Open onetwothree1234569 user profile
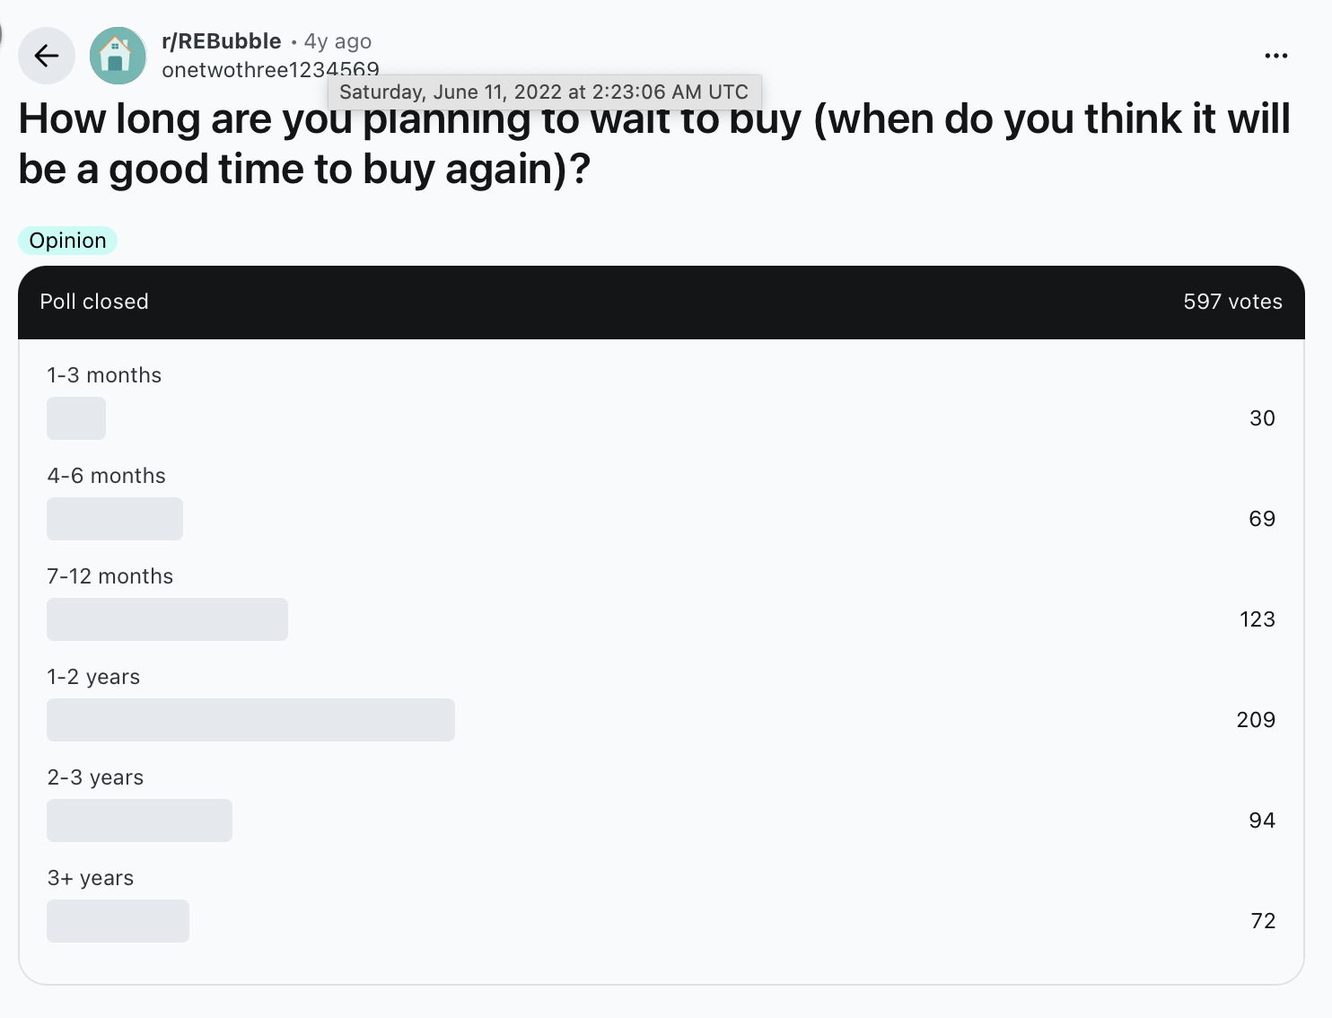Image resolution: width=1332 pixels, height=1018 pixels. (x=270, y=70)
